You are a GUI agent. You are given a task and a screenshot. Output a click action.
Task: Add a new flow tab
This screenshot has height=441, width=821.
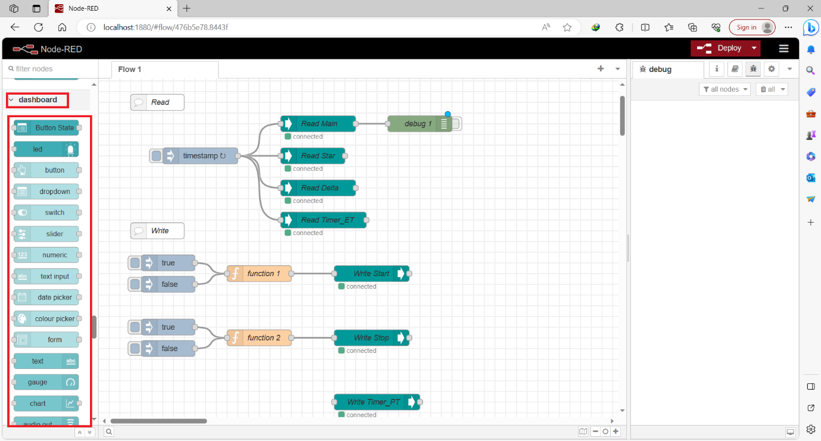click(601, 69)
